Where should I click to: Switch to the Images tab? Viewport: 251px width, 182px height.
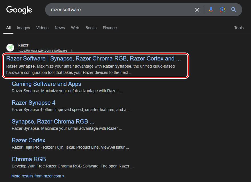point(23,28)
